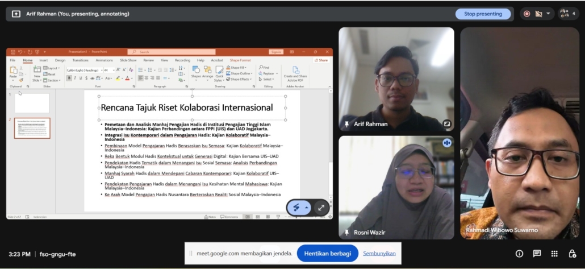Expand the presentation view with the fullscreen arrows
585x269 pixels.
tap(321, 208)
